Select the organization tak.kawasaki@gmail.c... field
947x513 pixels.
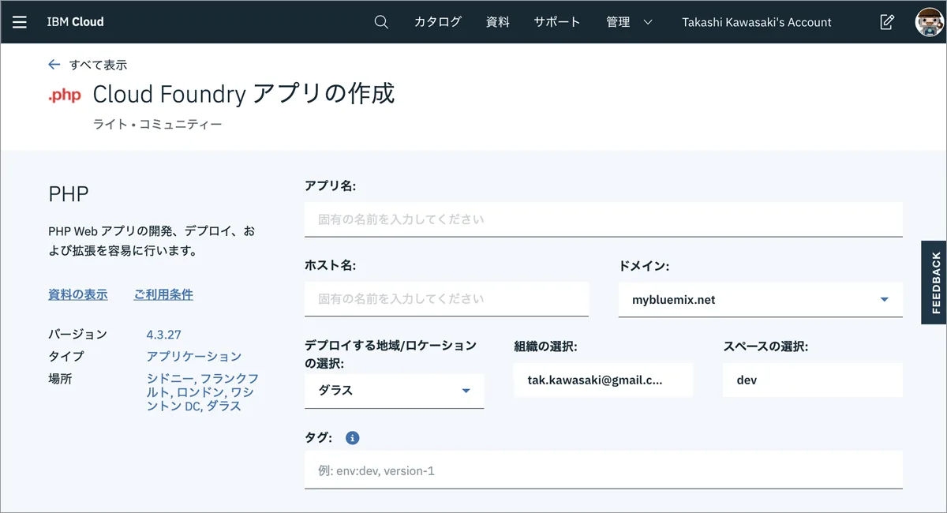603,380
